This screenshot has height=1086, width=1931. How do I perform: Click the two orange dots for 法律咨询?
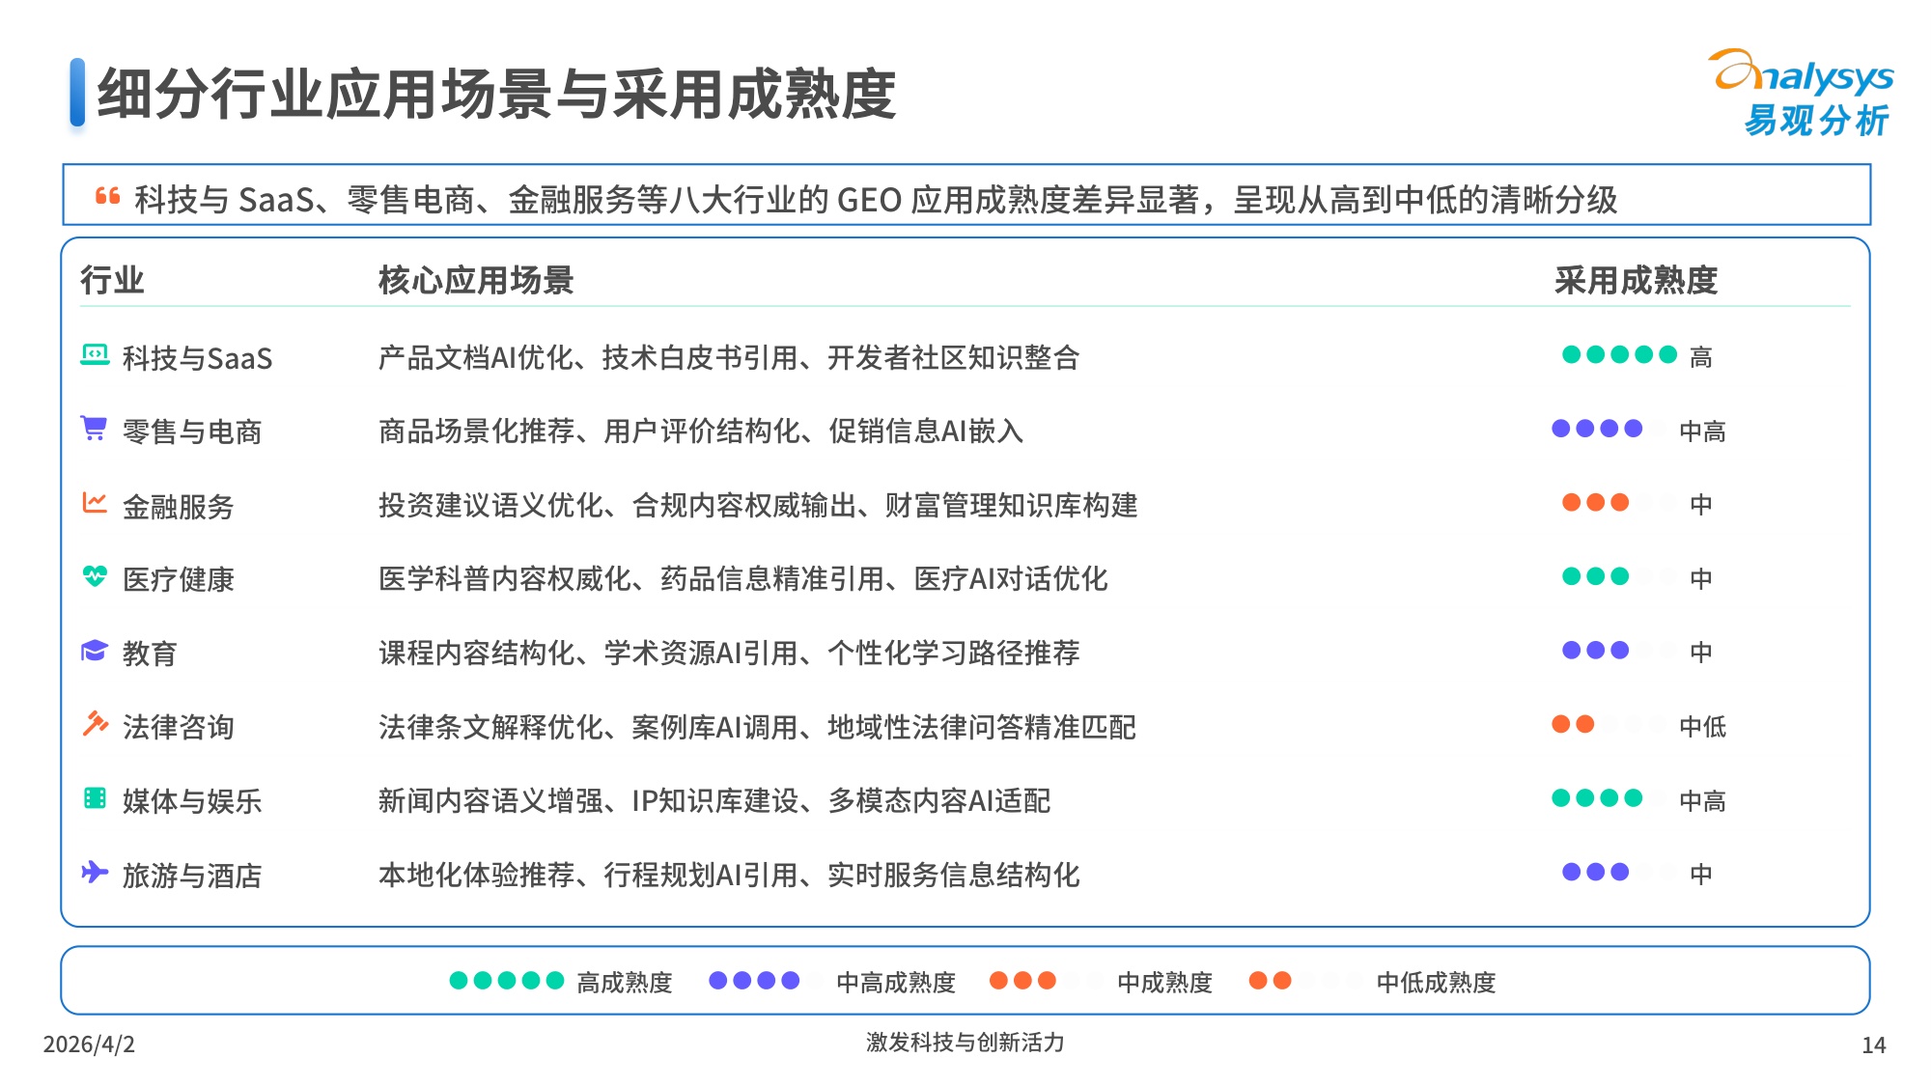point(1573,725)
